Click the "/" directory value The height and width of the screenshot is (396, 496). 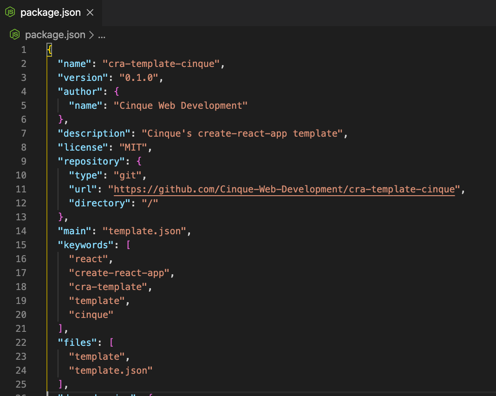coord(150,203)
